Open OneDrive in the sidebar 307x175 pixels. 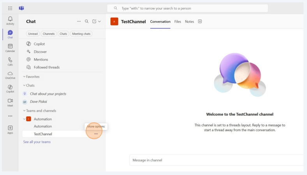click(x=10, y=75)
